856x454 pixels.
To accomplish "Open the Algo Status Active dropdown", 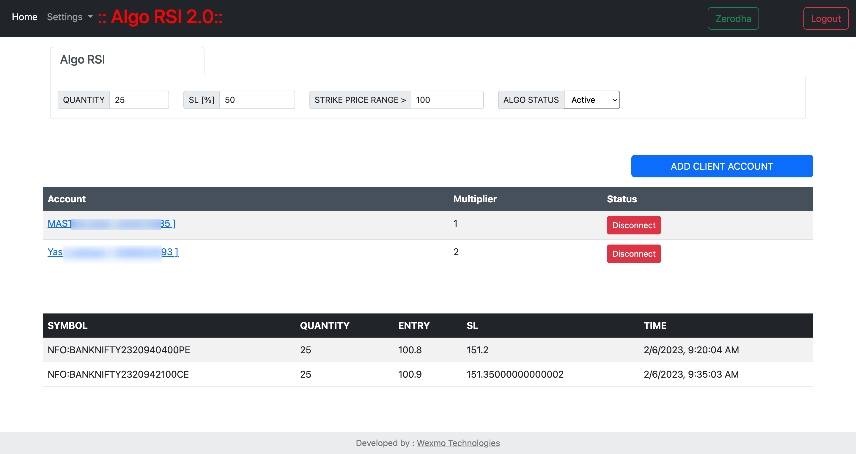I will tap(591, 100).
